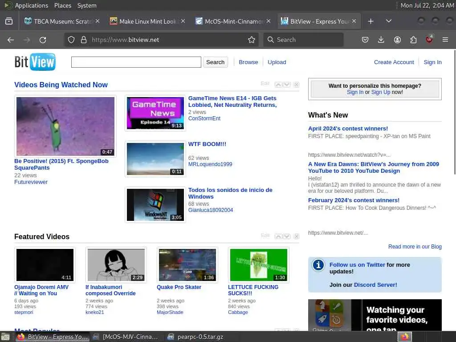Reload the current BitView page
456x342 pixels.
(43, 40)
